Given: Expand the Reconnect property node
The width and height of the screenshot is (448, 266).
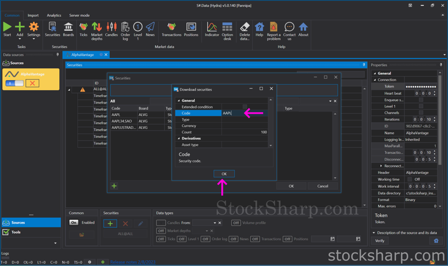Looking at the screenshot, I should click(381, 166).
